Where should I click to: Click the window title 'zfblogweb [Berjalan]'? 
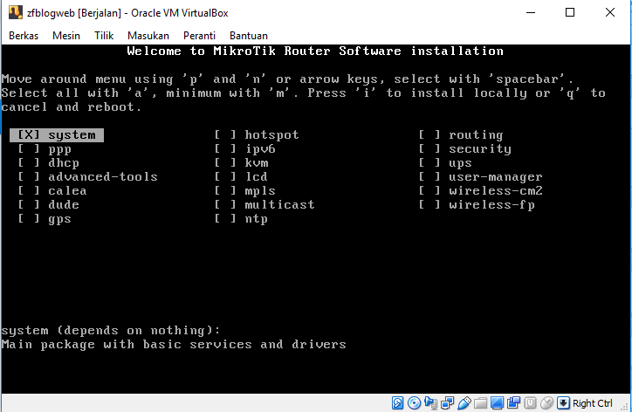coord(73,13)
